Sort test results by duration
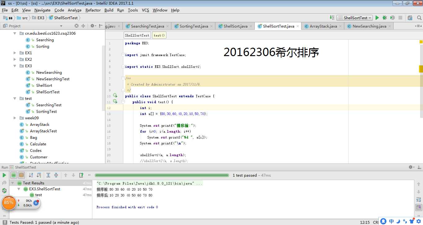This screenshot has height=225, width=423. 39,175
